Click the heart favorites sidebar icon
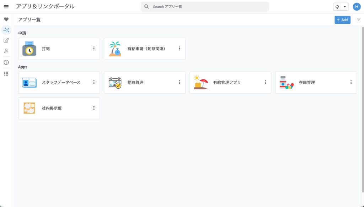This screenshot has width=364, height=207. pos(6,19)
